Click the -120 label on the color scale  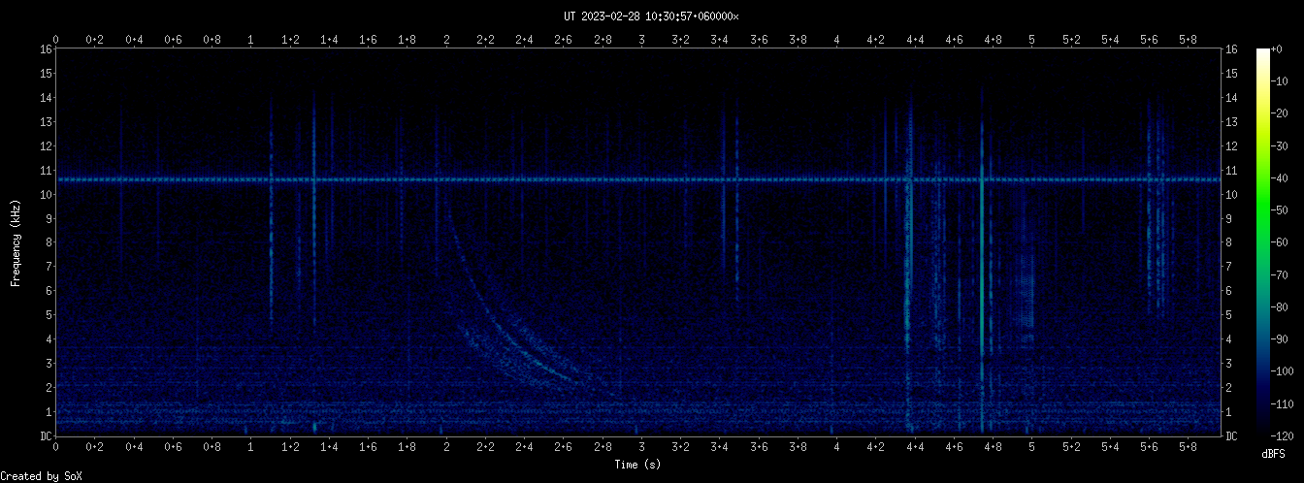tap(1288, 436)
